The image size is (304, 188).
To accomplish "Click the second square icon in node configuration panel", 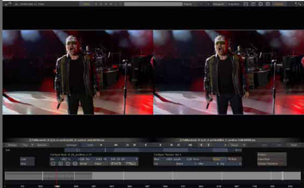I will (60, 164).
